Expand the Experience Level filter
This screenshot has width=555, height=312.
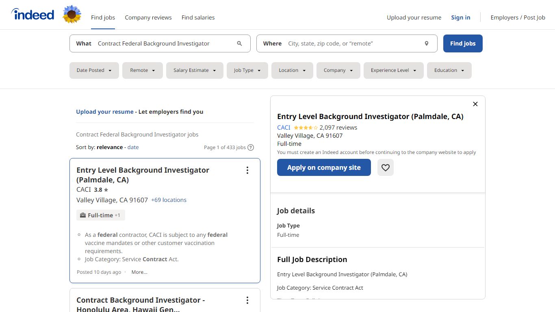pyautogui.click(x=394, y=70)
